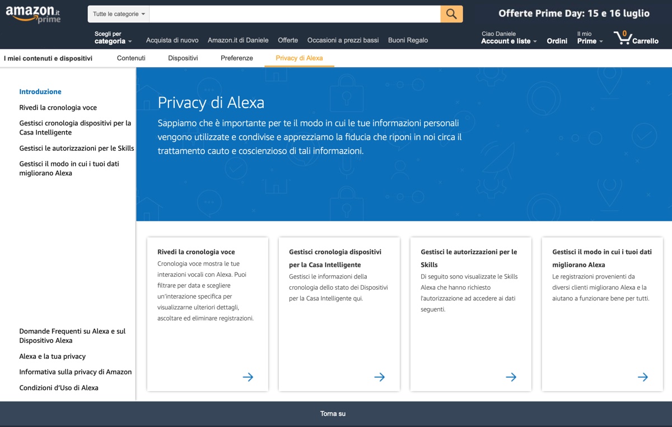Focus the Amazon search input field

click(x=295, y=14)
